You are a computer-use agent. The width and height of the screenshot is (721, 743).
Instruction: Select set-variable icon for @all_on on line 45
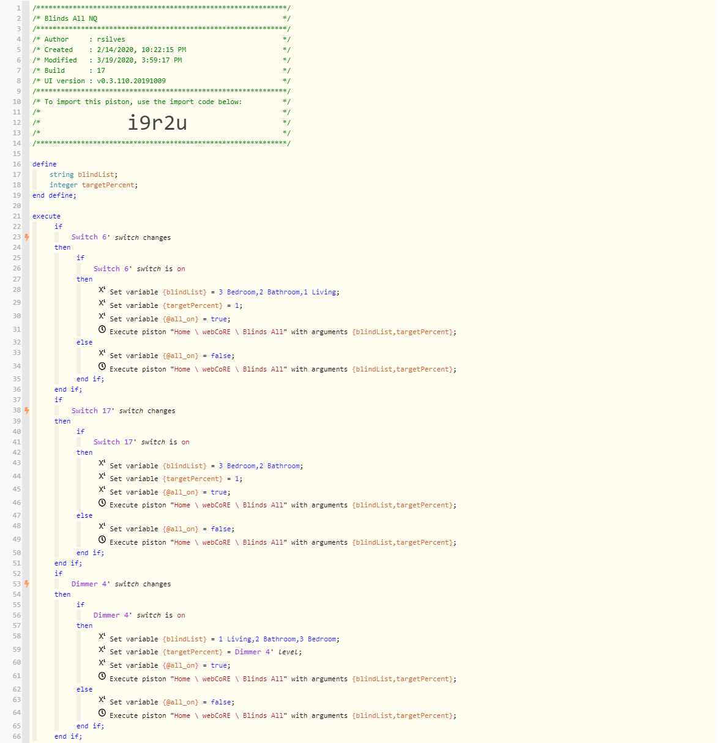[102, 490]
